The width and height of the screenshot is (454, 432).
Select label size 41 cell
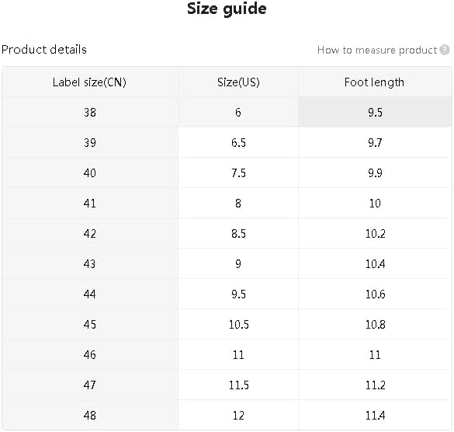(90, 204)
